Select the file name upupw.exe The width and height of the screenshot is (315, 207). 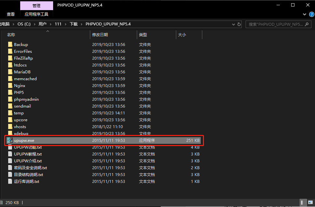click(24, 140)
